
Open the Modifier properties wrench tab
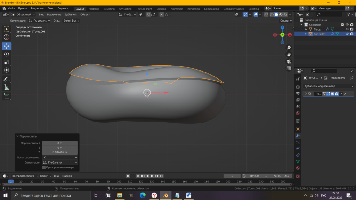click(298, 135)
